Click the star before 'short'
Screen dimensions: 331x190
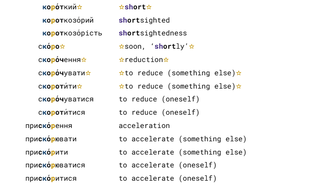(x=122, y=7)
